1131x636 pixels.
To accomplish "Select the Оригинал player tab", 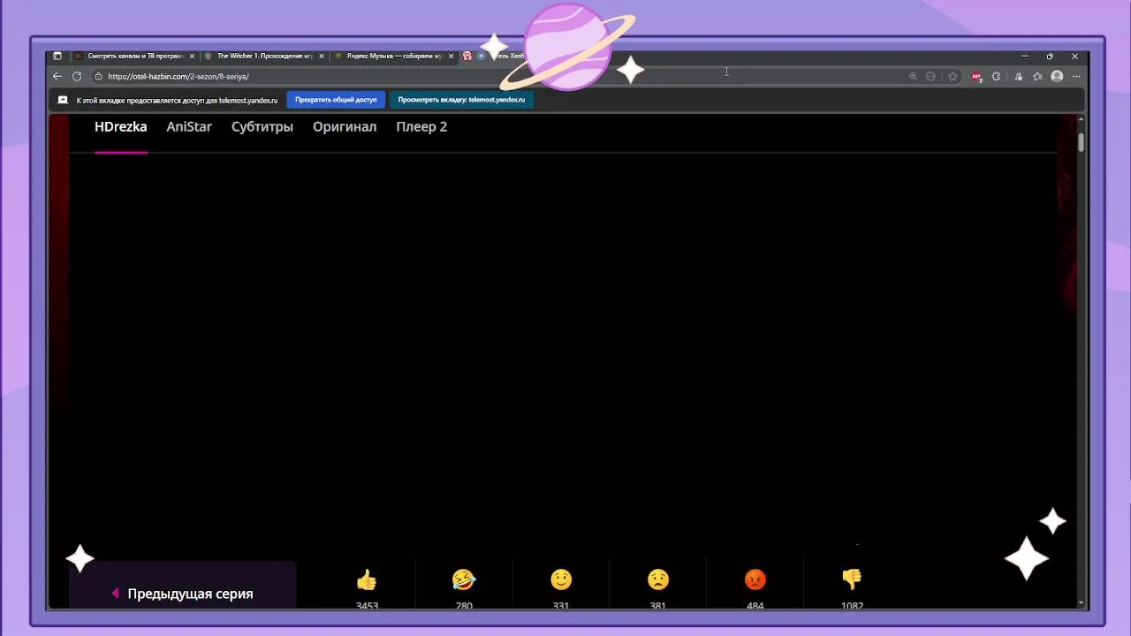I will [345, 127].
